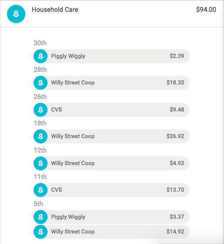
Task: Click the icon beside Willy Street Coop $4.92
Action: tap(41, 163)
